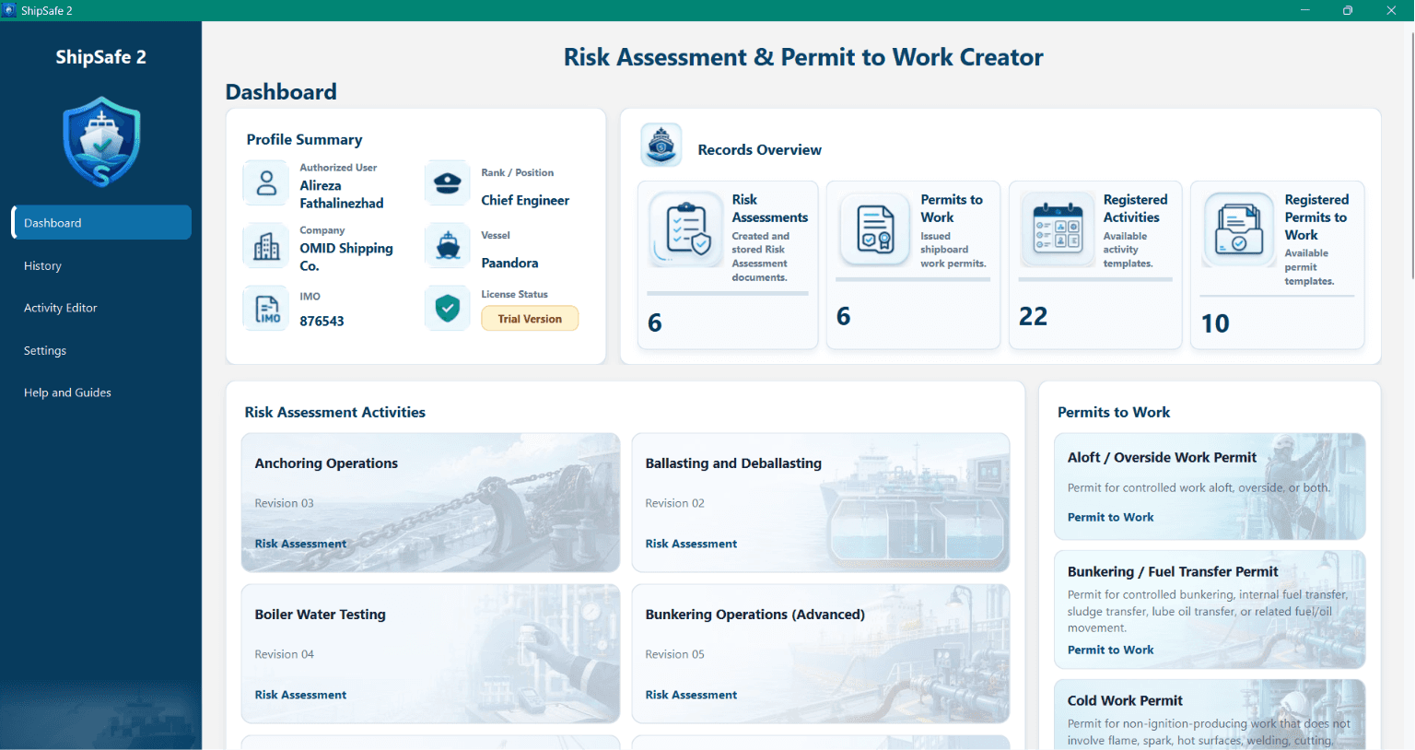The image size is (1415, 750).
Task: Click the Dashboard page heading
Action: tap(281, 92)
